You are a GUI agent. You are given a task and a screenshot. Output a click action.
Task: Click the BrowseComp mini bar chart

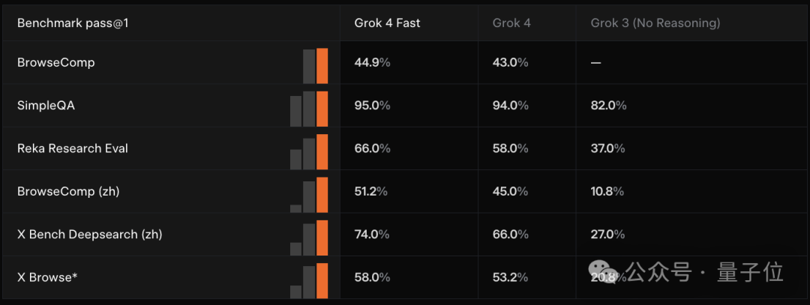click(315, 66)
